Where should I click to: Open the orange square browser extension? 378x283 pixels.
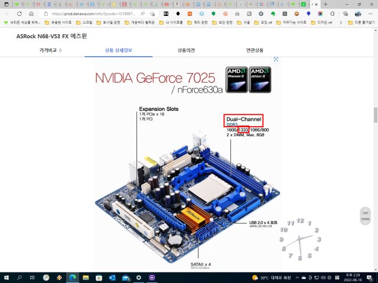coord(190,14)
